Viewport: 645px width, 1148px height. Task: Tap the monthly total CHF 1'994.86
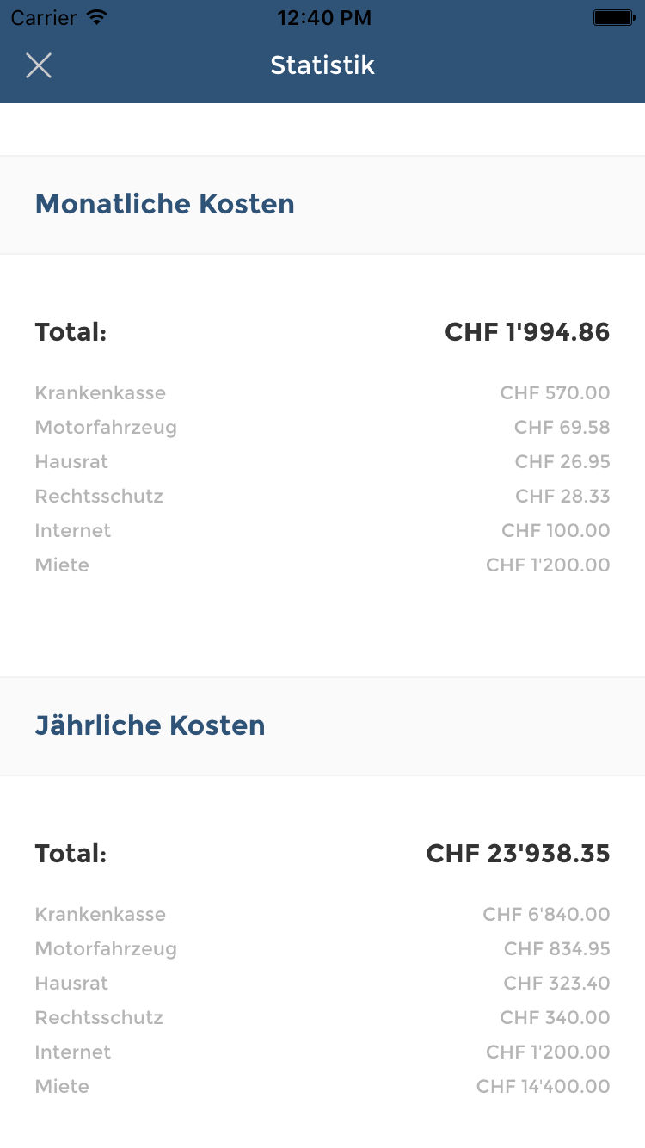(x=527, y=332)
